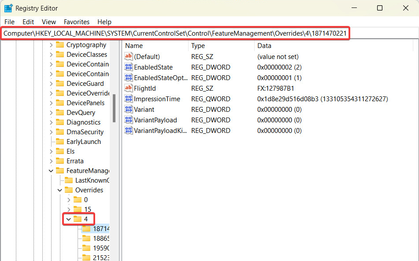The width and height of the screenshot is (419, 261).
Task: Select the 18865 subkey in tree
Action: 101,238
